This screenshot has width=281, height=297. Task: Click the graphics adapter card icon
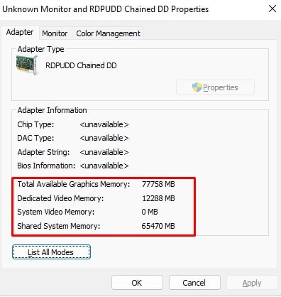point(27,65)
